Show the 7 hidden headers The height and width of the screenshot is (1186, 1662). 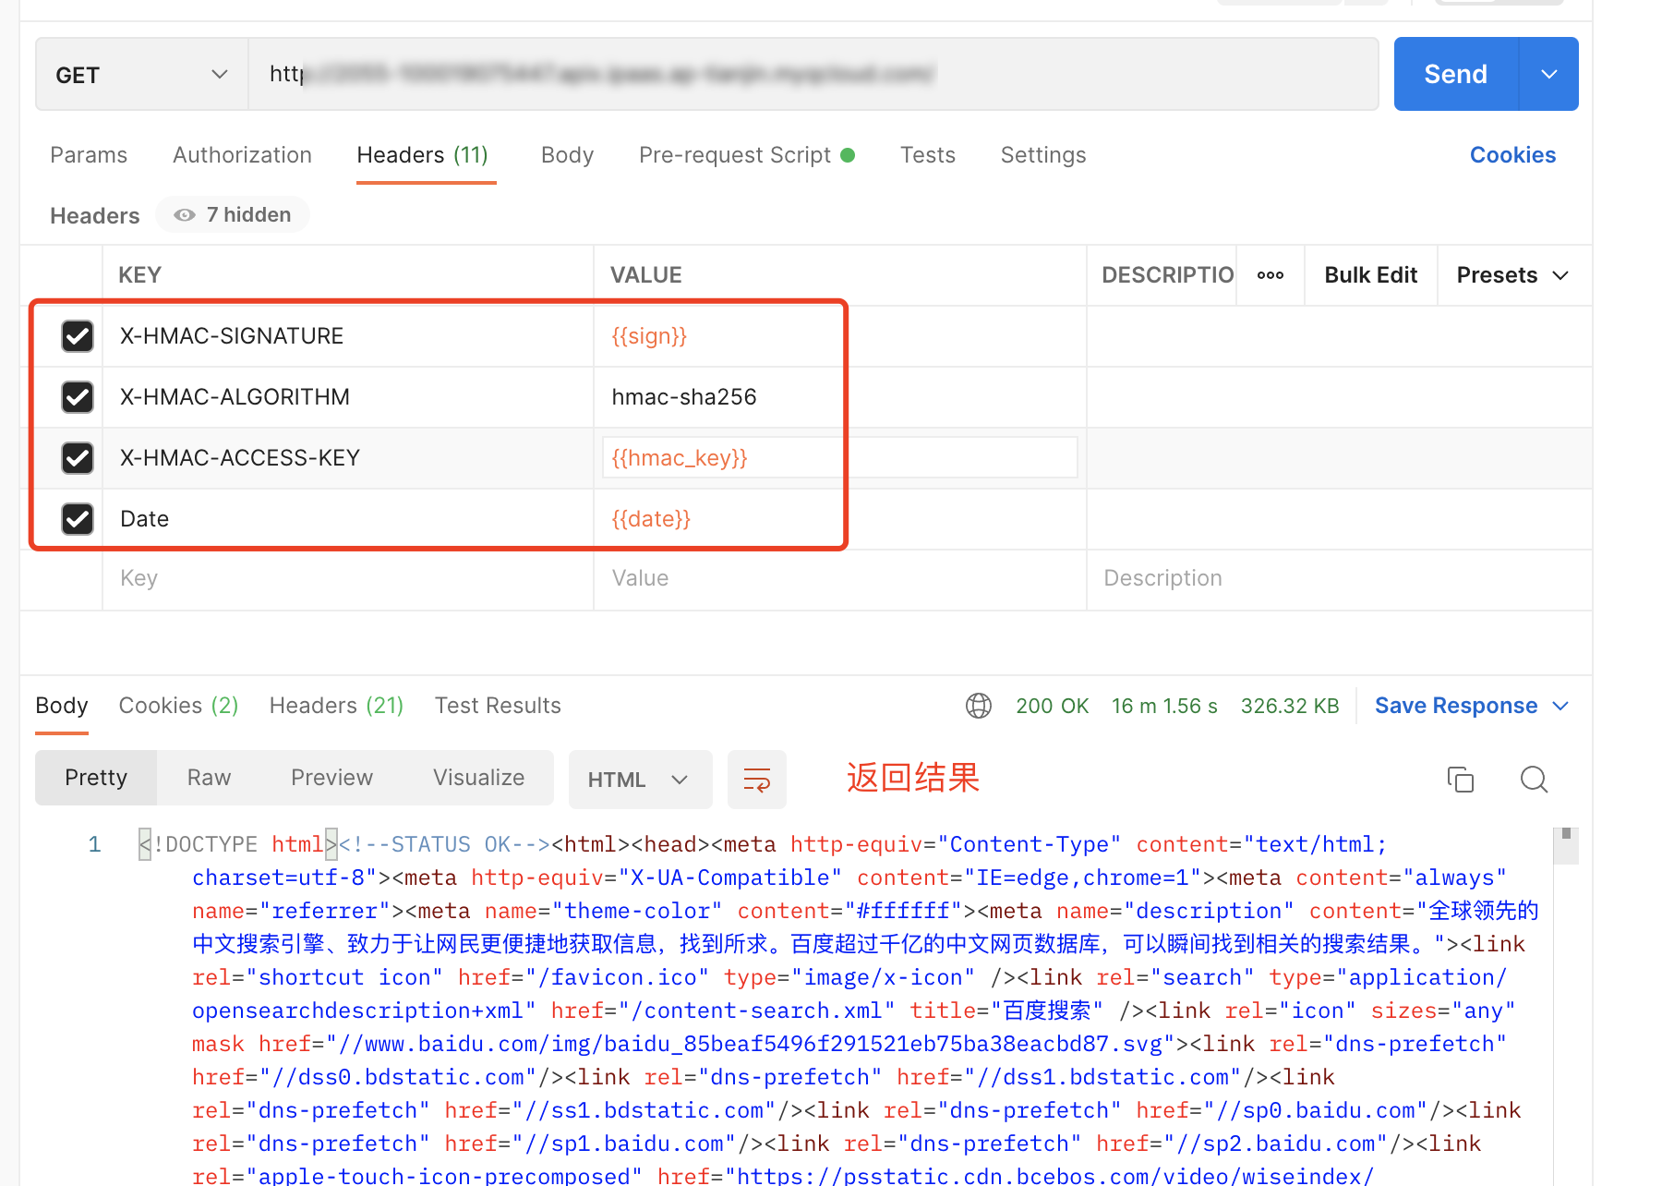(x=233, y=215)
